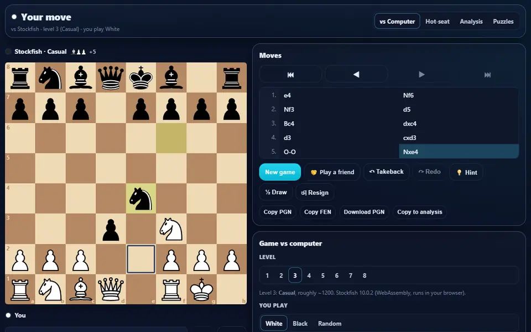The height and width of the screenshot is (332, 531).
Task: Select the white pawn on h2
Action: [232, 259]
